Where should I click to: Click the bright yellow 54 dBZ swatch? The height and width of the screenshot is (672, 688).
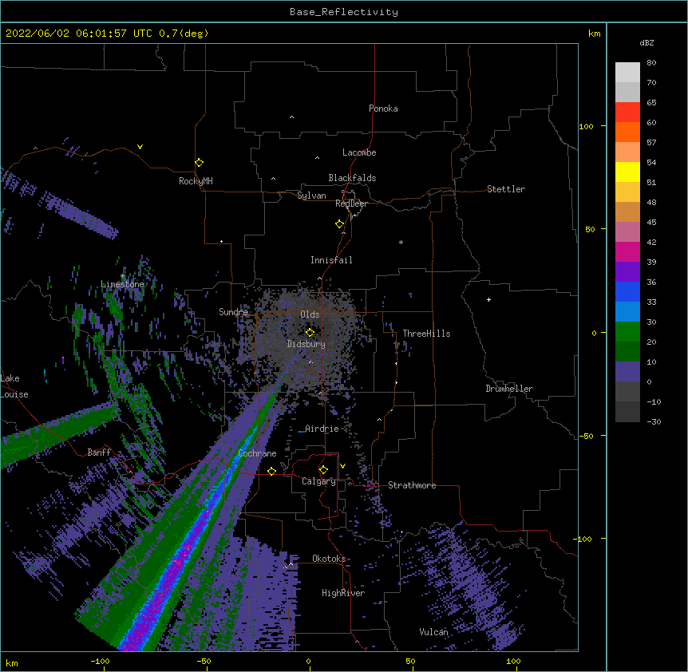point(627,172)
